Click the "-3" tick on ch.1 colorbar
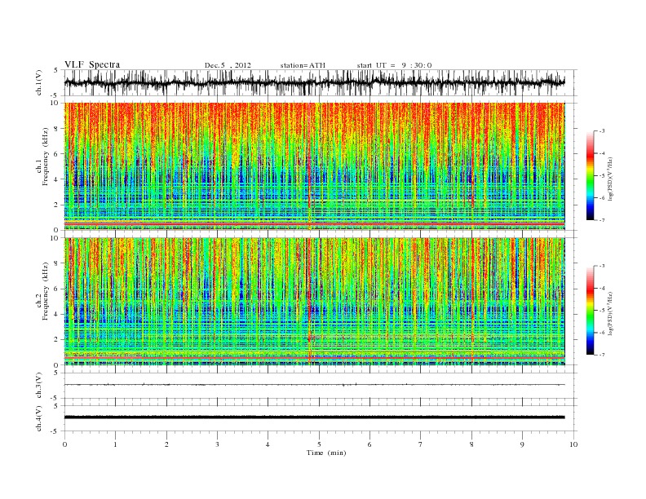 pos(602,131)
